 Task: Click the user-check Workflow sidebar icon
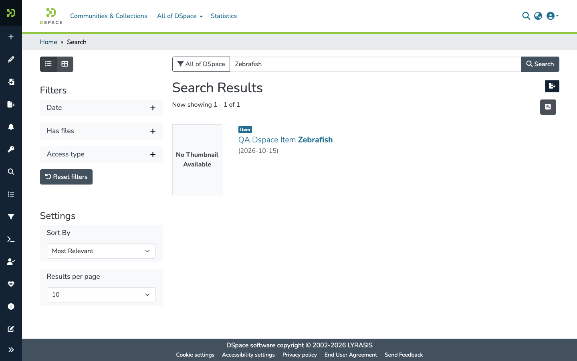[x=11, y=262]
